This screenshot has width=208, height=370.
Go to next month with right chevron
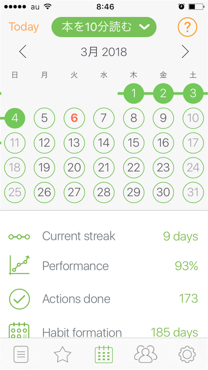185,52
